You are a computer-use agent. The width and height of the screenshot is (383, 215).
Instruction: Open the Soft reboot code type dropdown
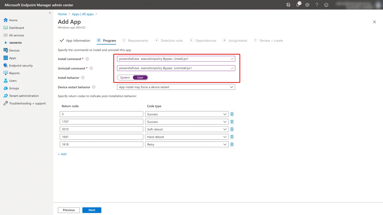point(187,129)
